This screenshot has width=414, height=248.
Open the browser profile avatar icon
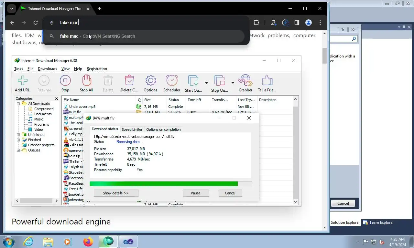pos(309,23)
